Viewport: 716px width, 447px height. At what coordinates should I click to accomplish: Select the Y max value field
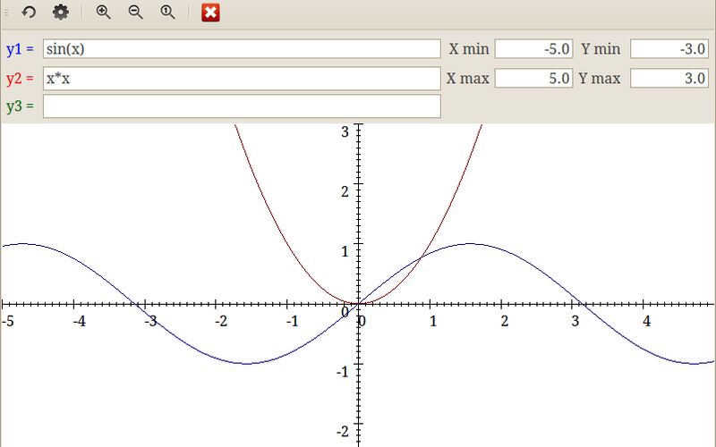pos(669,79)
